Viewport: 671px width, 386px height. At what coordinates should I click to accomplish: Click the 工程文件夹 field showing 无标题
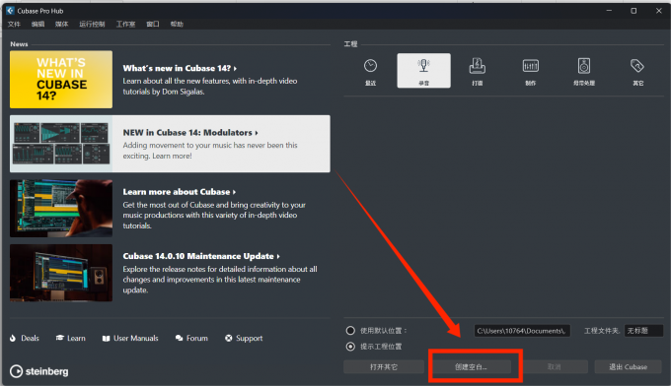643,331
